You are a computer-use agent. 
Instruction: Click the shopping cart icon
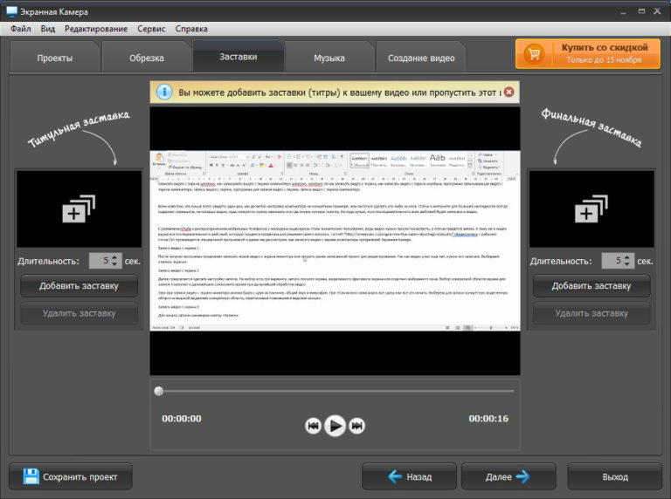[x=534, y=54]
